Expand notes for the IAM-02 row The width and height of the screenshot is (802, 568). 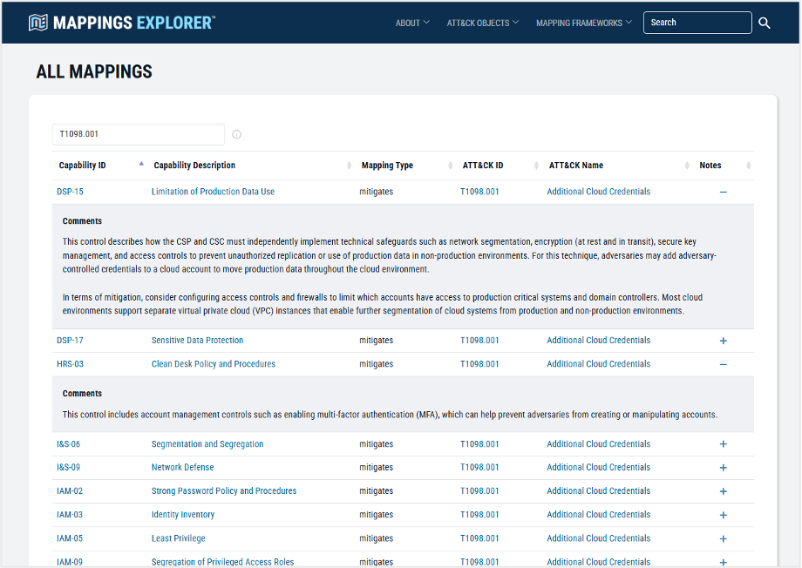tap(723, 491)
